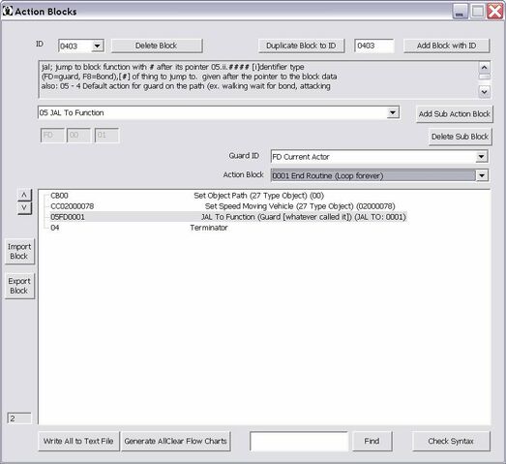Click the Action Blocks title bar app icon
Viewport: 506px width, 464px height.
point(7,11)
